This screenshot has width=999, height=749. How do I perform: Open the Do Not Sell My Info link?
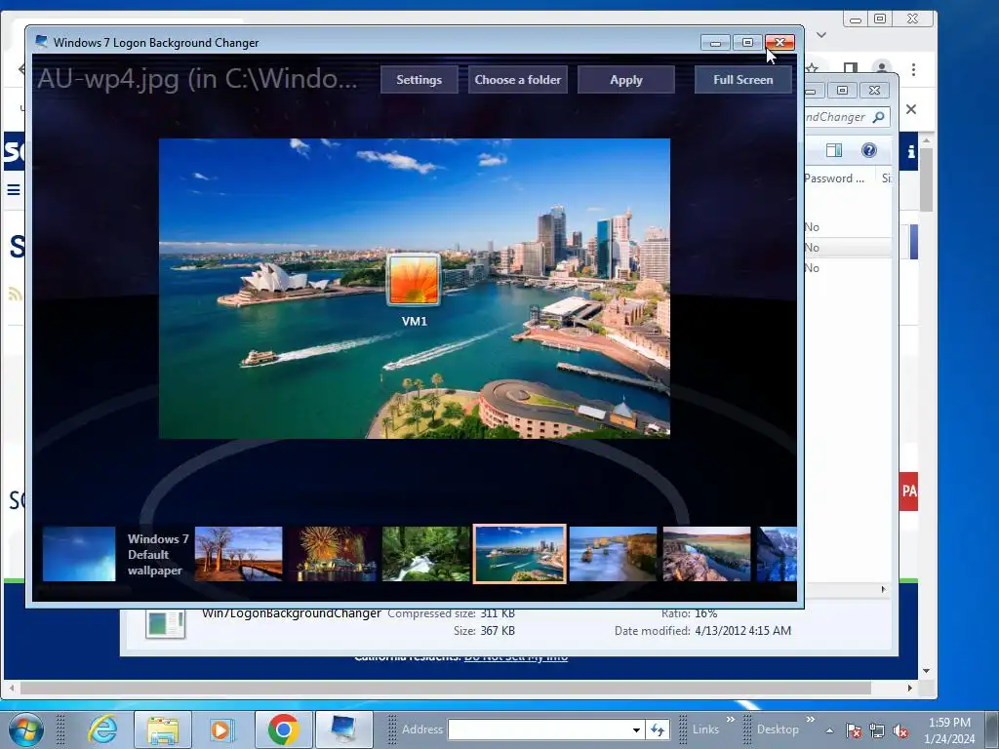click(x=515, y=657)
